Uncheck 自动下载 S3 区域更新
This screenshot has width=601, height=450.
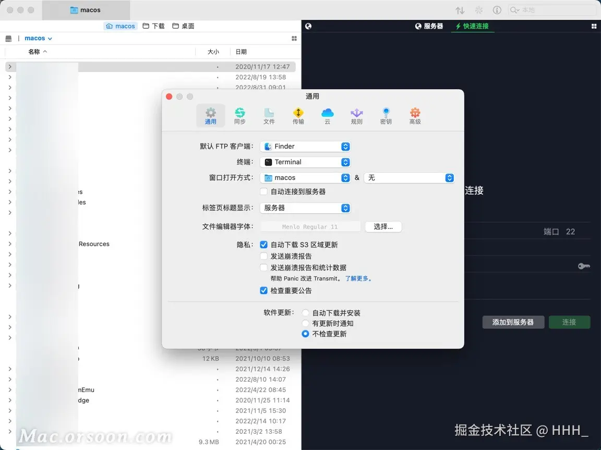pyautogui.click(x=263, y=245)
